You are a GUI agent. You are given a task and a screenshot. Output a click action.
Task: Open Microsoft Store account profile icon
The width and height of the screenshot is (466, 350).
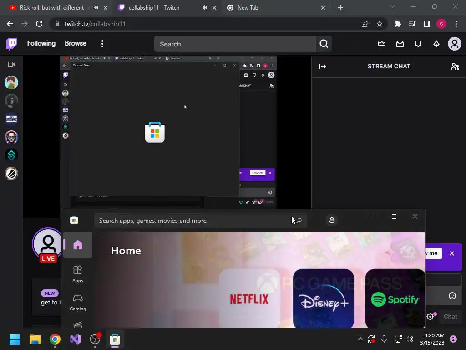click(332, 220)
